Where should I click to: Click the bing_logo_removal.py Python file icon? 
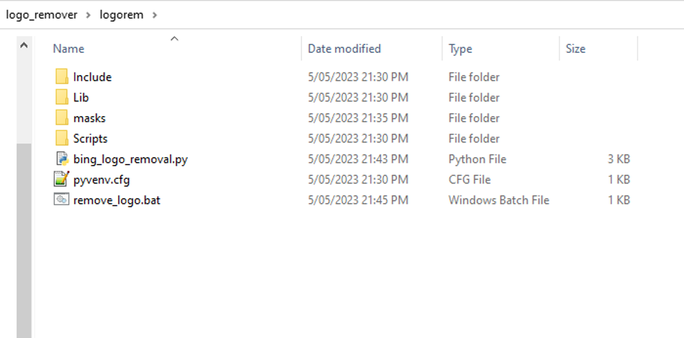62,159
